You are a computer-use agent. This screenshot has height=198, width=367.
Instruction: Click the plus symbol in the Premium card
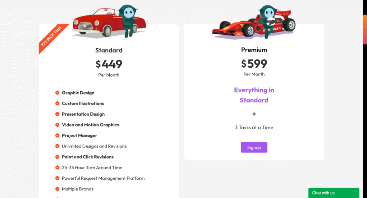point(254,114)
